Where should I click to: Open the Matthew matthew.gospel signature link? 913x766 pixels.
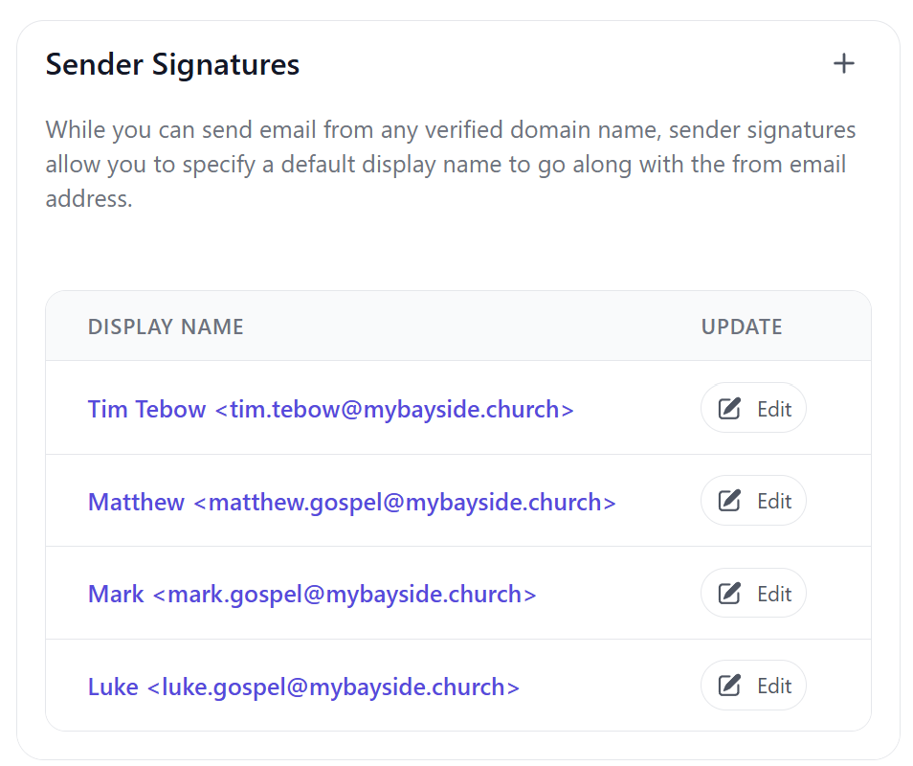(351, 502)
